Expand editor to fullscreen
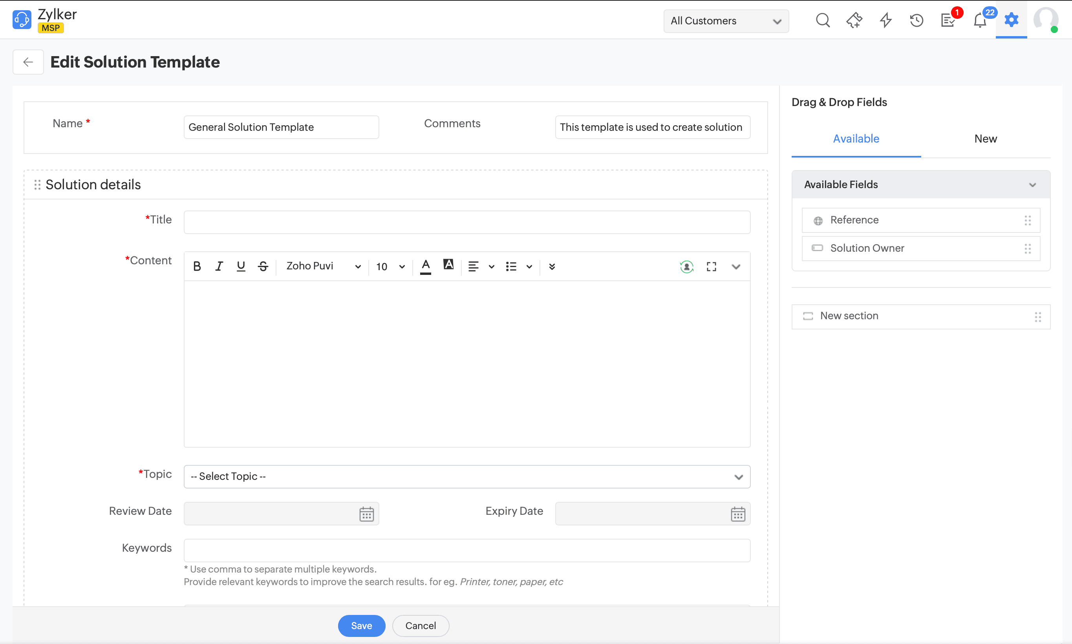The width and height of the screenshot is (1072, 644). [711, 267]
